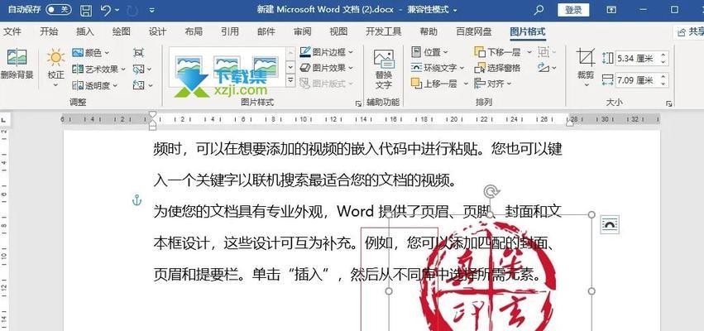
Task: Click the tab selector at ruler corner
Action: 3,119
